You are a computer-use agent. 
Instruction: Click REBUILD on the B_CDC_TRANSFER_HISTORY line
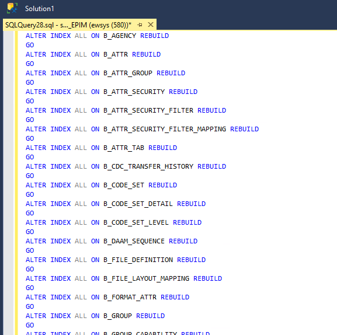pyautogui.click(x=211, y=166)
